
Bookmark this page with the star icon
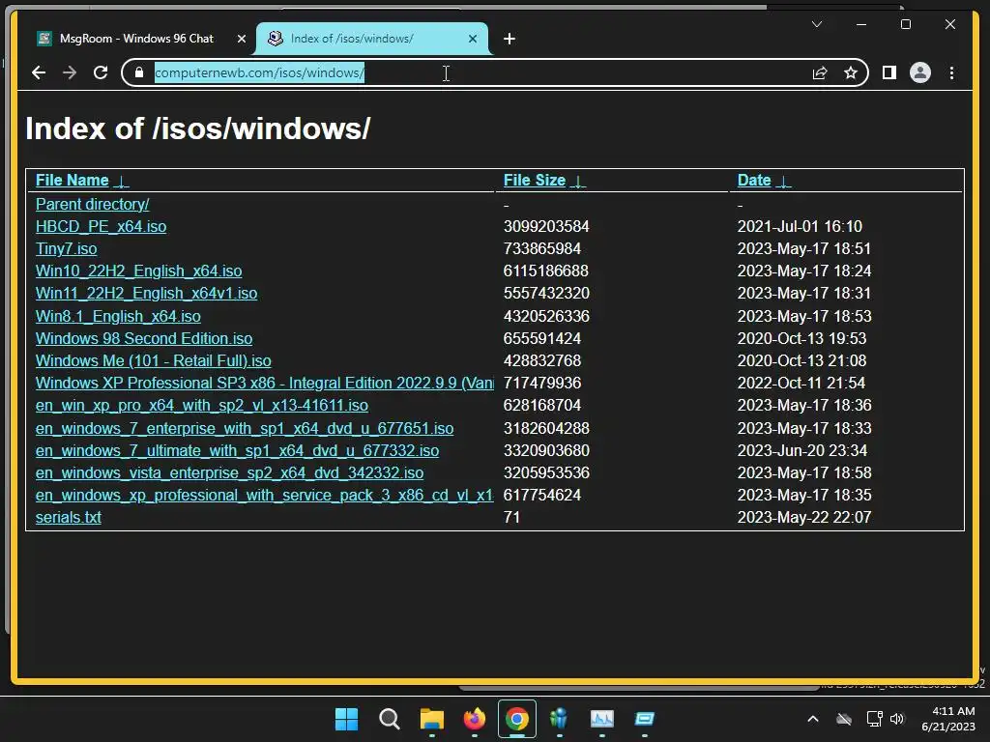coord(851,73)
